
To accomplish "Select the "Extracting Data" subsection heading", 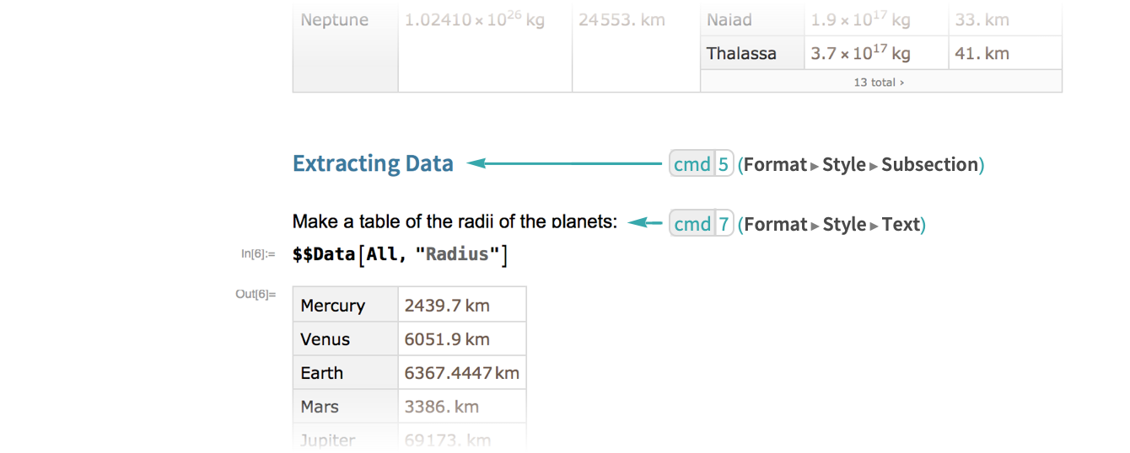I will pos(373,163).
